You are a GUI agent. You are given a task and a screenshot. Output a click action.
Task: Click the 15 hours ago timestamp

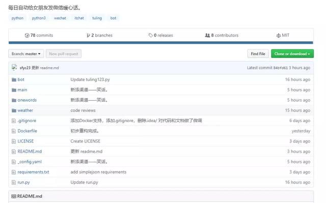[297, 110]
